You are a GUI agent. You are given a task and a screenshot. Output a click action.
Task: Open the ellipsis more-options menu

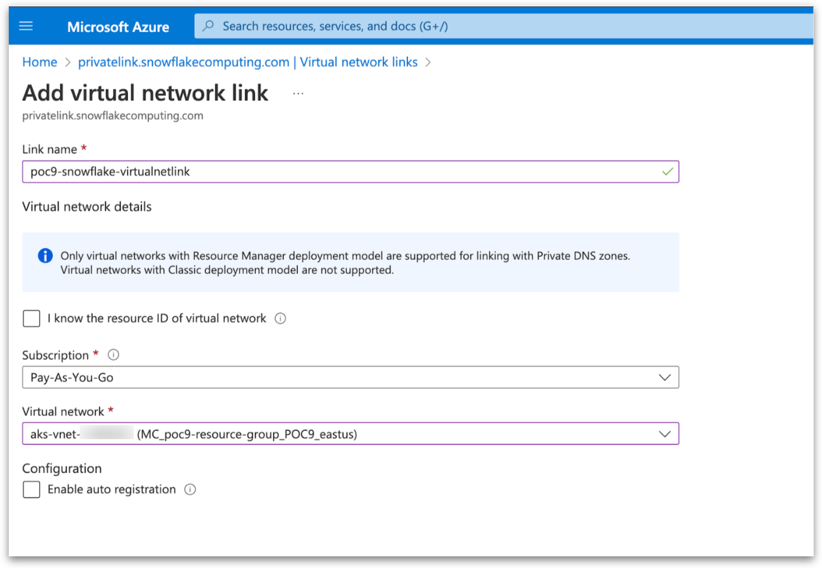click(x=298, y=94)
